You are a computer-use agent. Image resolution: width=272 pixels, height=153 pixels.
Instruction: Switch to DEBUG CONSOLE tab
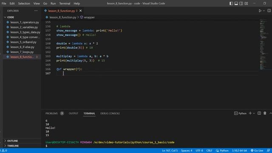tap(110, 113)
